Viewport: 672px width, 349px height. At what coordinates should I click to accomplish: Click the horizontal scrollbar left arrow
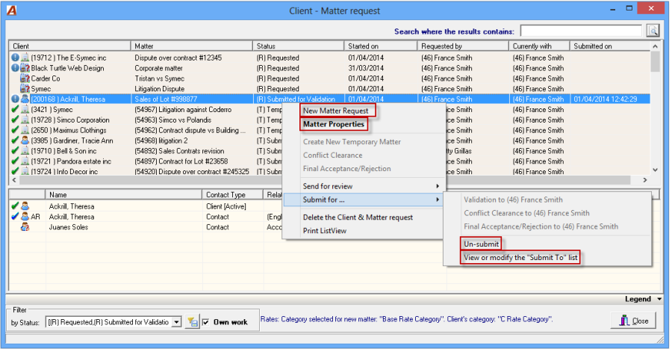point(14,180)
